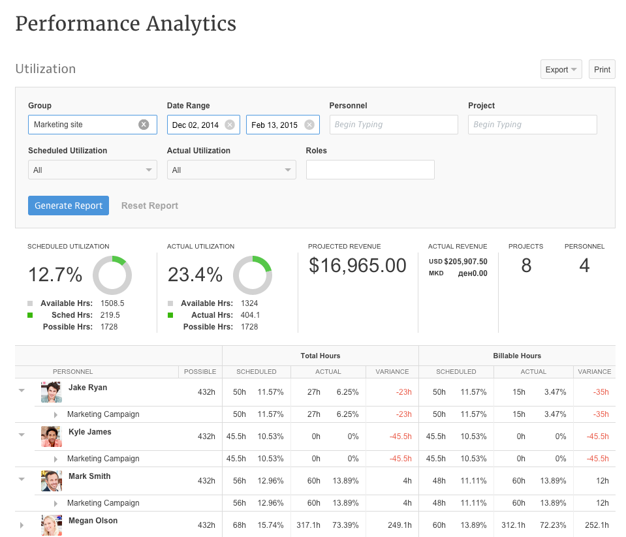Click Megan Olson's profile photo
Viewport: 626px width, 537px height.
(x=51, y=525)
